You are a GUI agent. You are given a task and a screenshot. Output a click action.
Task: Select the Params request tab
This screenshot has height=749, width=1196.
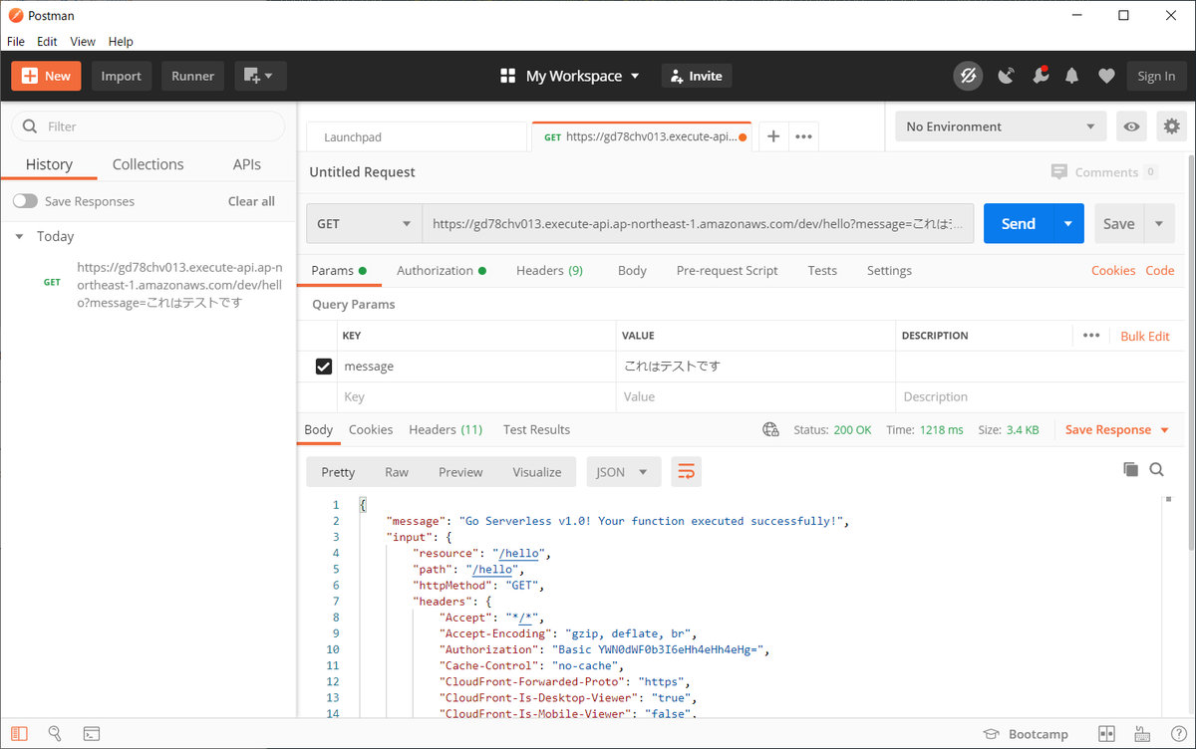pos(339,270)
